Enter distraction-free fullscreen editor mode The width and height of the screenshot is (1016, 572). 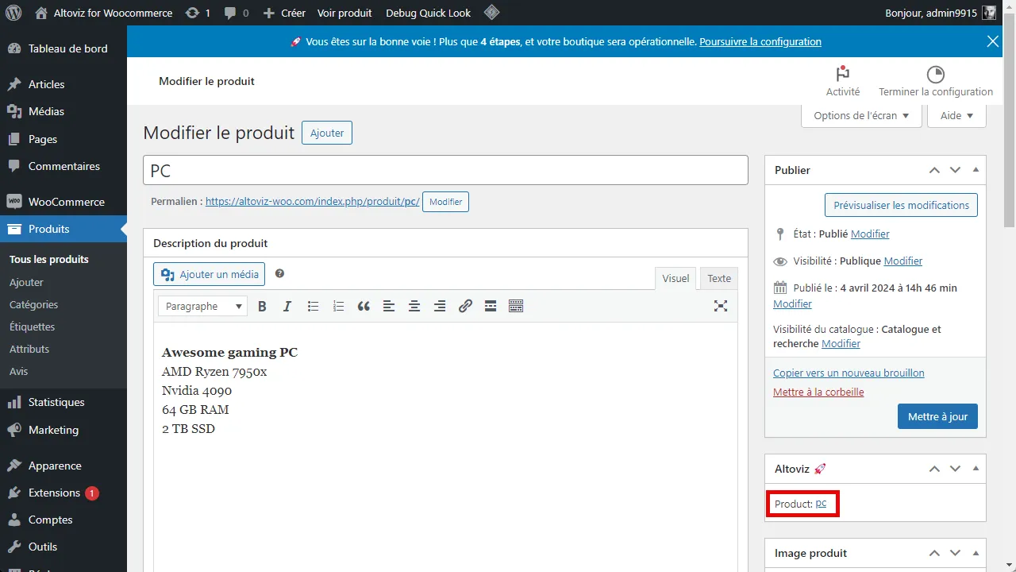tap(721, 306)
